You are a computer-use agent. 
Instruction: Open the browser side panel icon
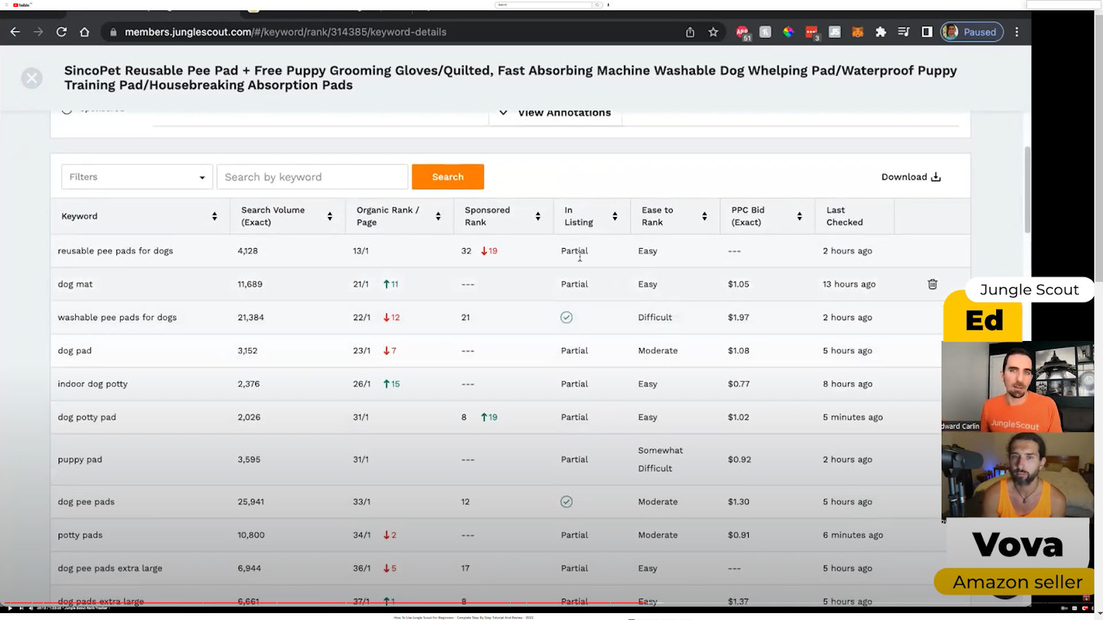click(927, 32)
